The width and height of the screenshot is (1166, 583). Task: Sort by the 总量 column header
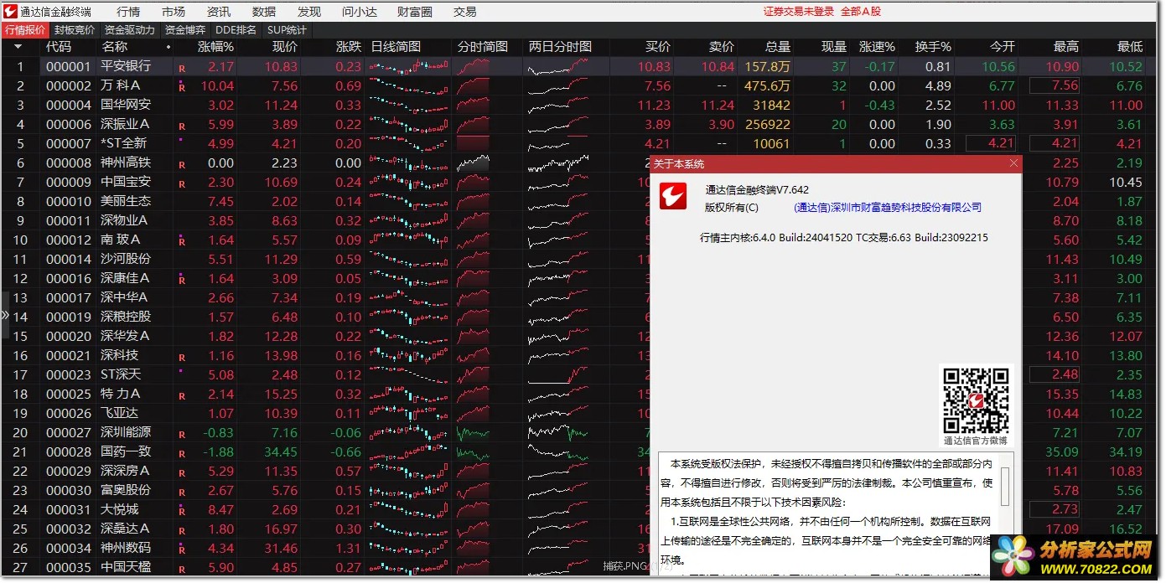click(x=777, y=47)
